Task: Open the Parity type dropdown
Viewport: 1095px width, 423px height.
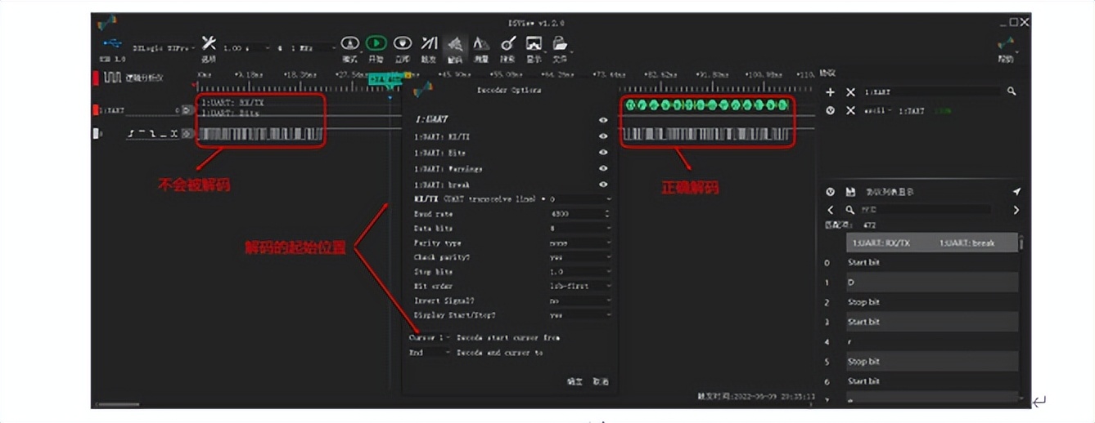Action: tap(579, 243)
